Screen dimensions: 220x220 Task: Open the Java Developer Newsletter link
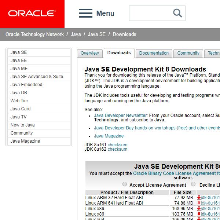pyautogui.click(x=120, y=115)
